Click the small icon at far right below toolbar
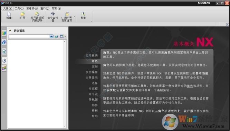 [x=227, y=24]
